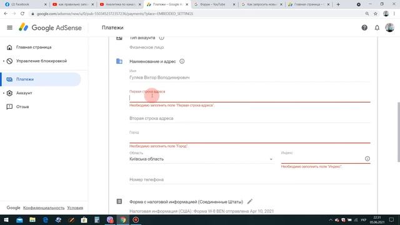This screenshot has height=225, width=400.
Task: Open the AdSense hamburger main menu
Action: click(x=10, y=27)
